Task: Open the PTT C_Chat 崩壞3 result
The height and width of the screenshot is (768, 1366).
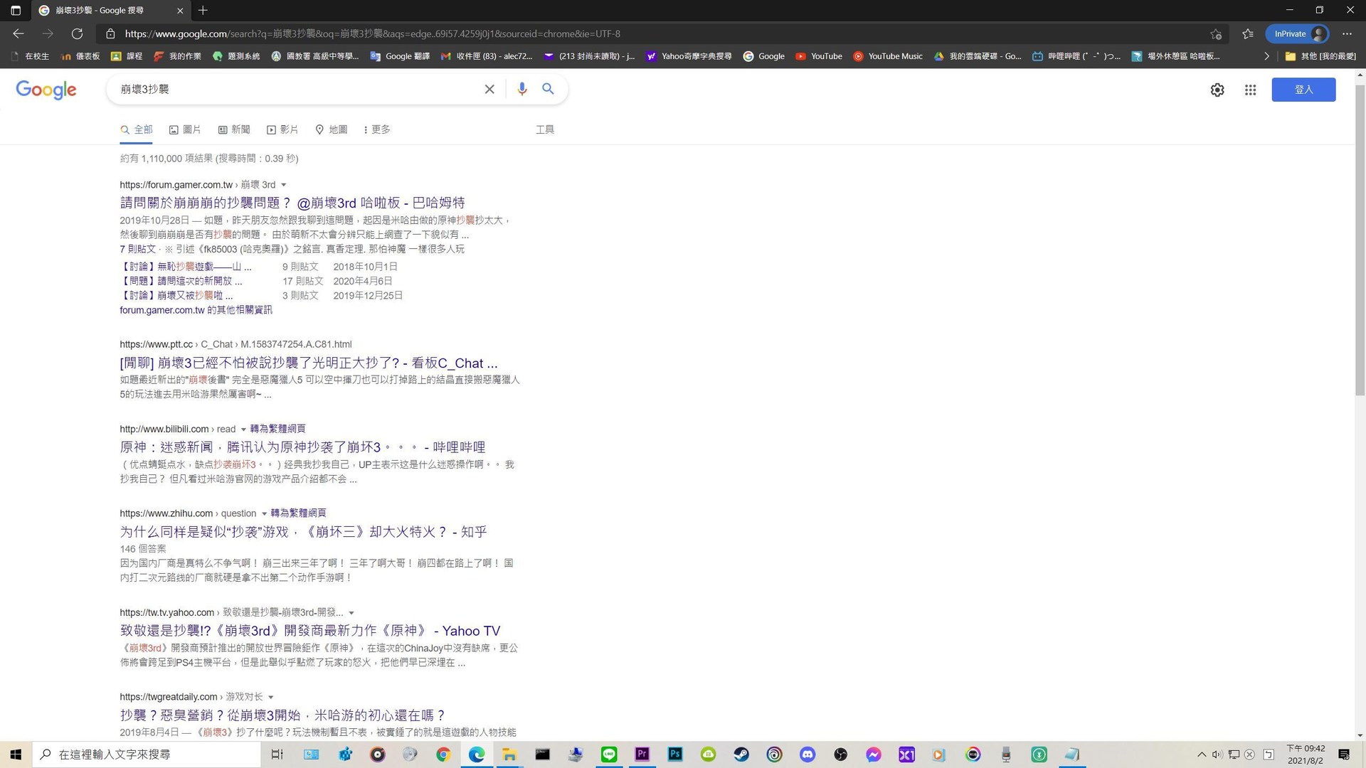Action: tap(309, 363)
